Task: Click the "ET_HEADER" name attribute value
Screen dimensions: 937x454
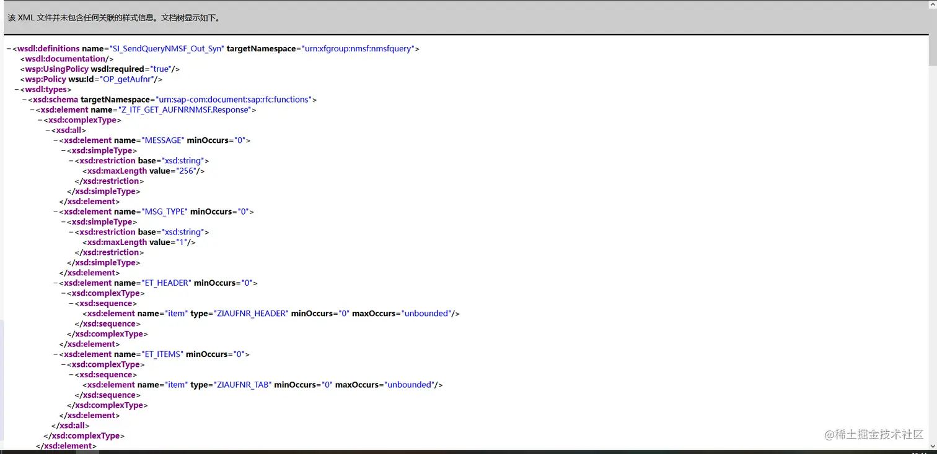Action: click(166, 283)
